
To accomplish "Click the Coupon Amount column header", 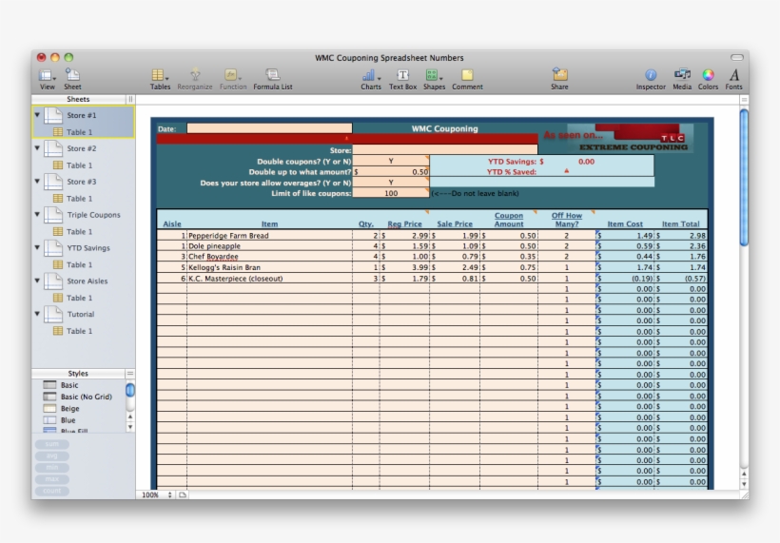I will (508, 220).
